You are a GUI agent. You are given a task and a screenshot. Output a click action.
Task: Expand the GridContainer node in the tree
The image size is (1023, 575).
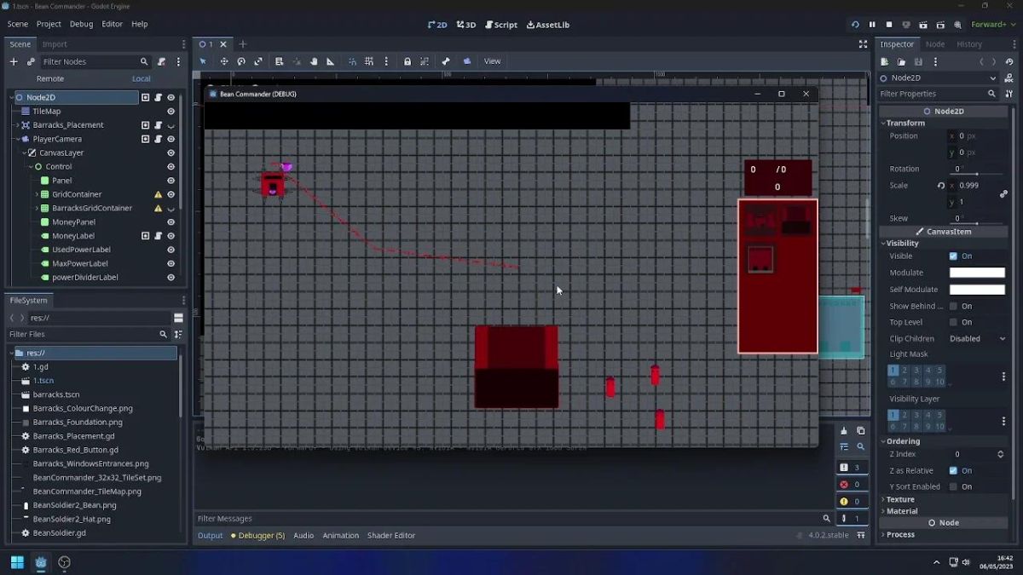[37, 194]
